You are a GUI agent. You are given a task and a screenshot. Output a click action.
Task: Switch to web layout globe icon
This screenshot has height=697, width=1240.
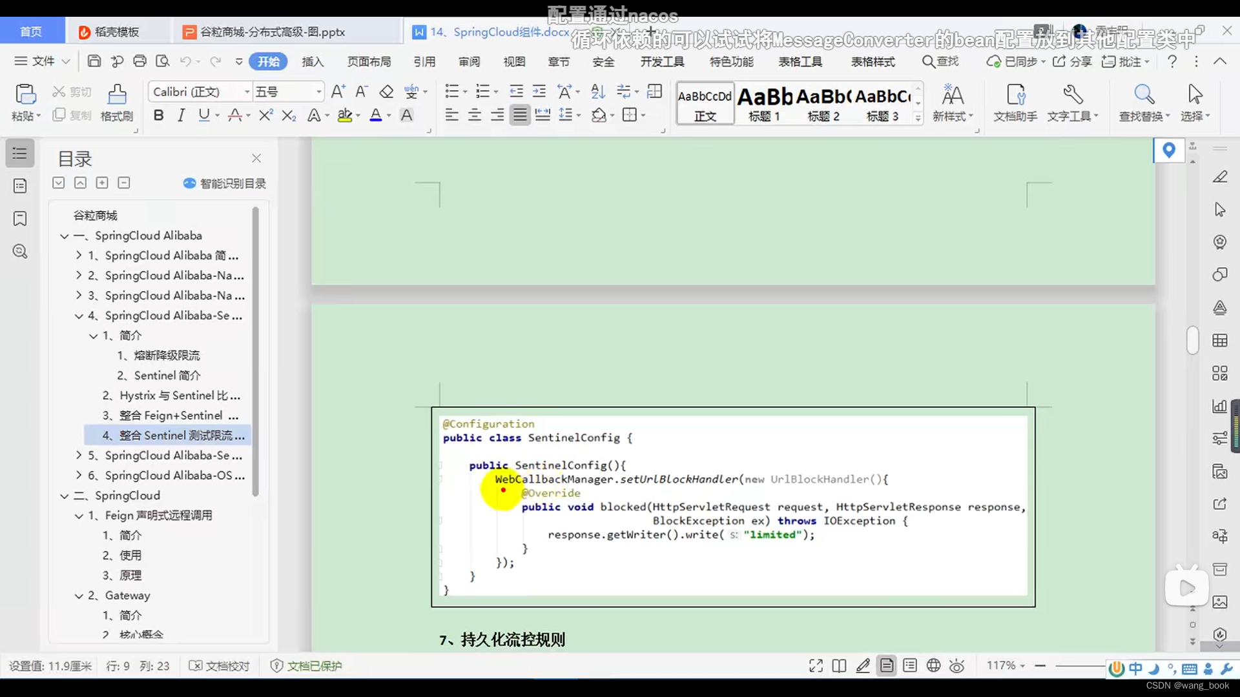(934, 666)
